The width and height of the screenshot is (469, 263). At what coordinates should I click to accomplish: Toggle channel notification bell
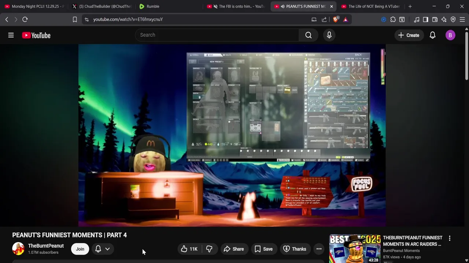[x=98, y=249]
